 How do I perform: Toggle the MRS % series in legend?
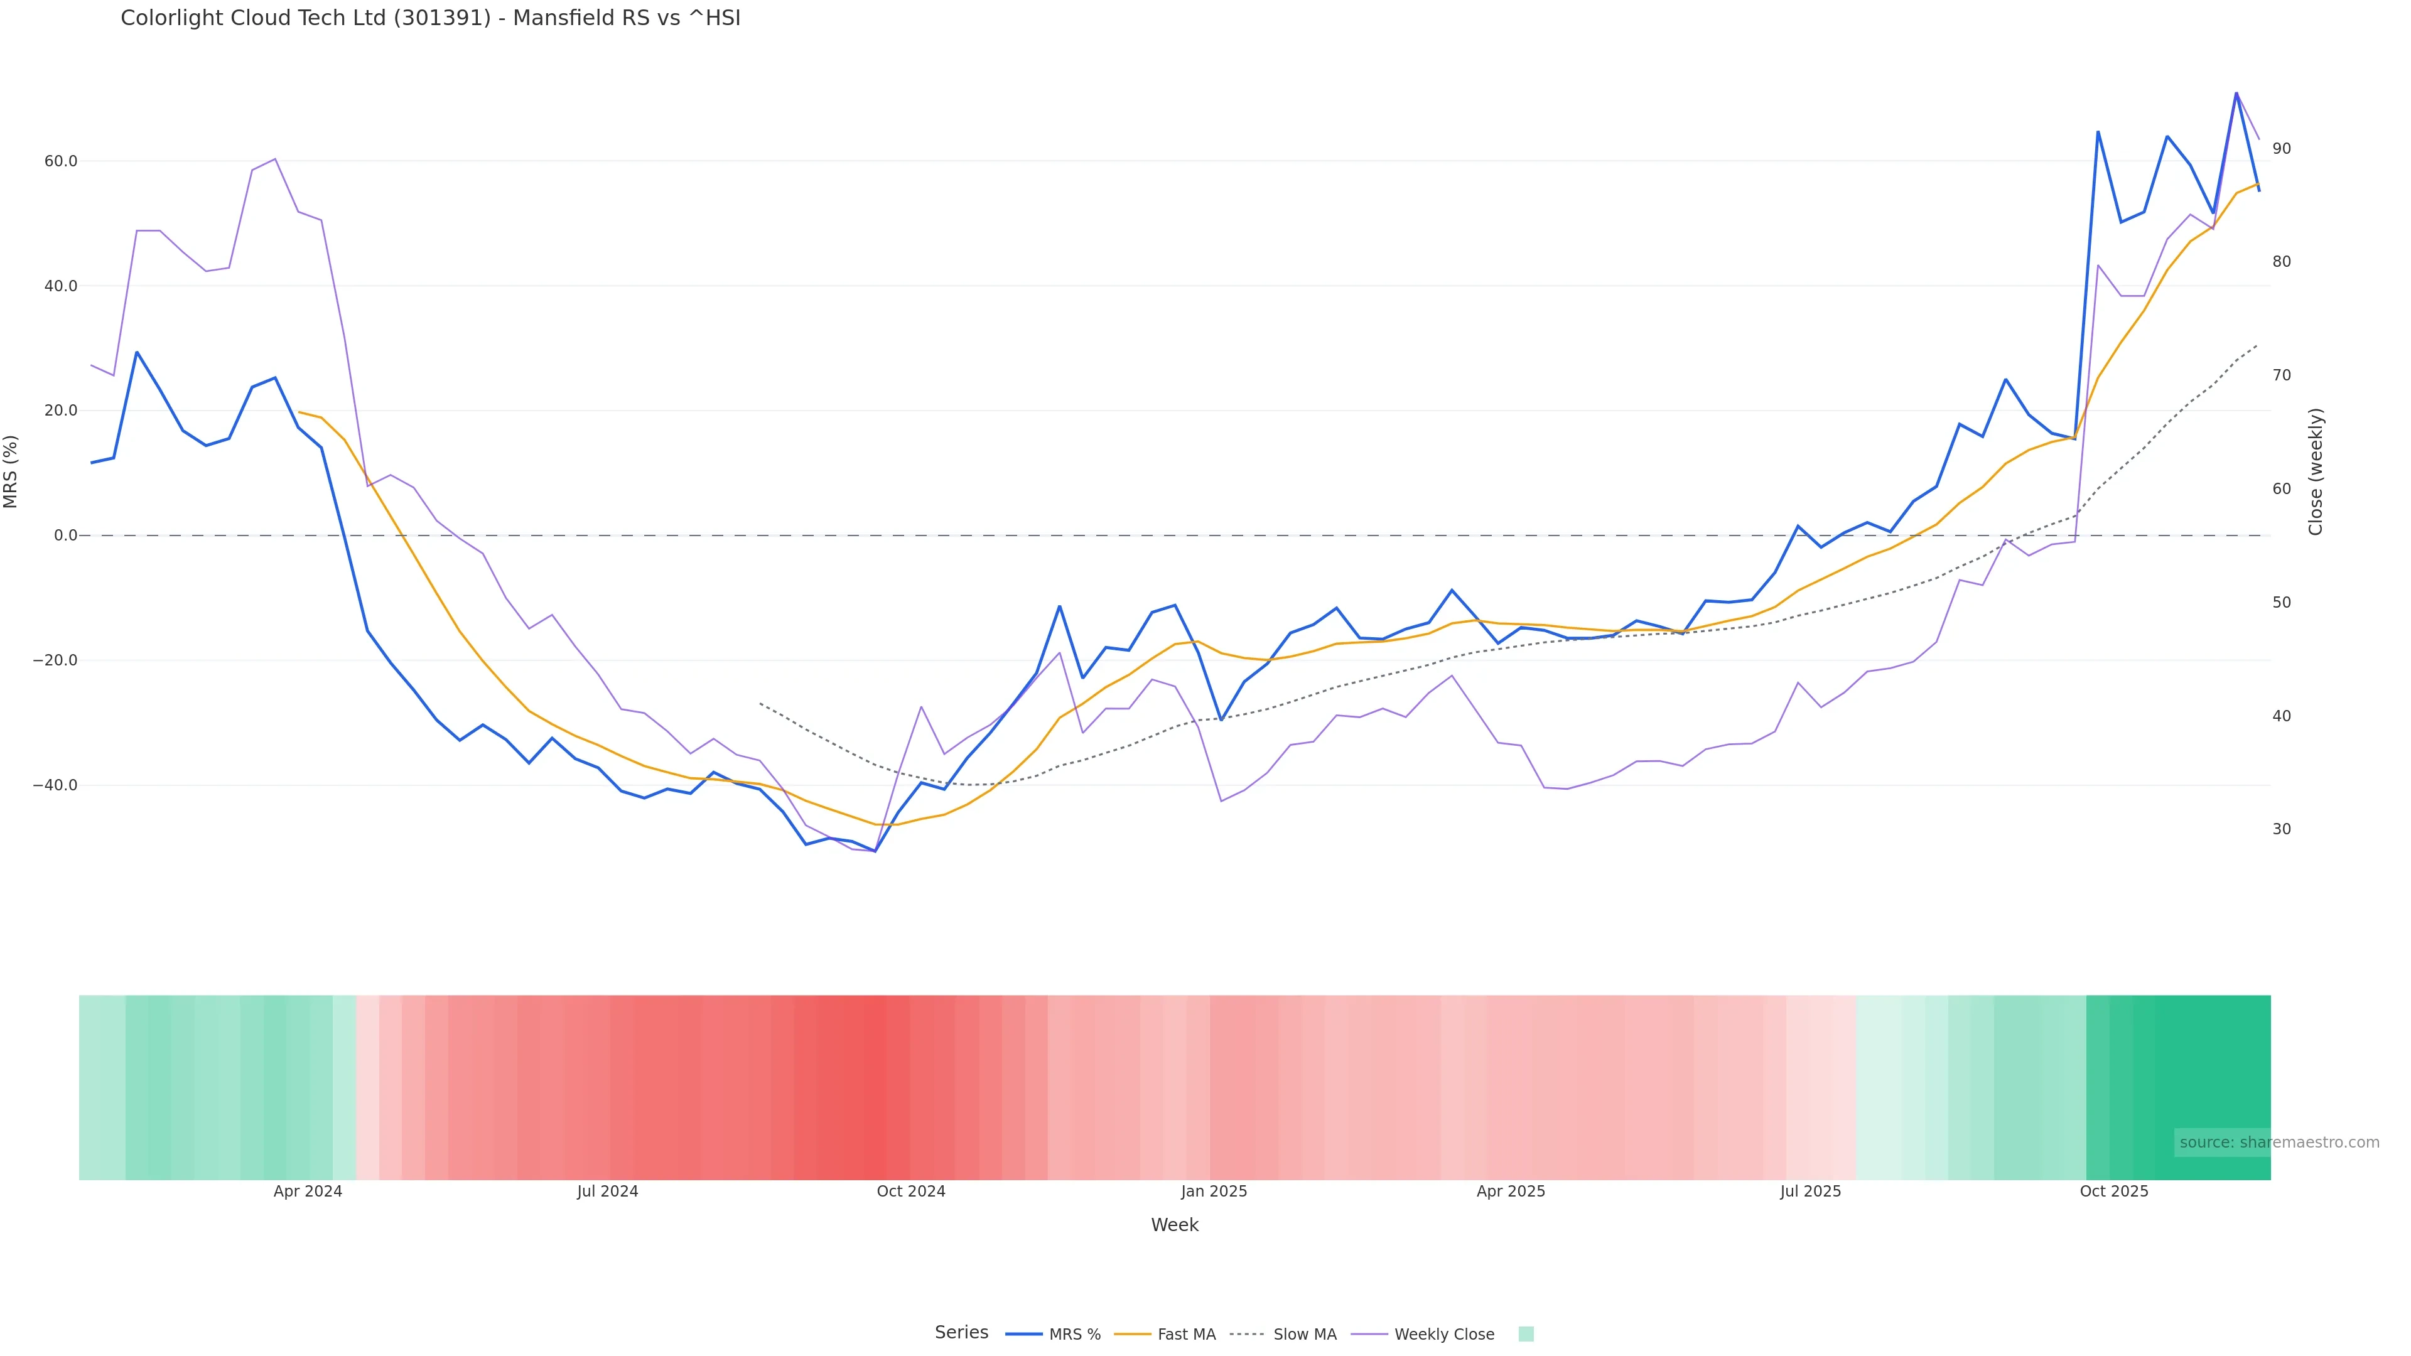pyautogui.click(x=1074, y=1335)
